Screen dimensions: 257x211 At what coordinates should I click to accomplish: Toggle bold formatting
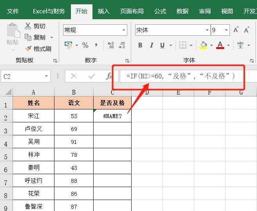tap(140, 45)
